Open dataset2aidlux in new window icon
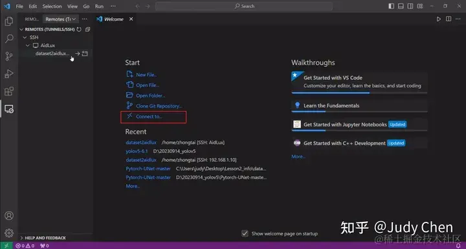Screen dimensions: 466x249 pos(85,54)
